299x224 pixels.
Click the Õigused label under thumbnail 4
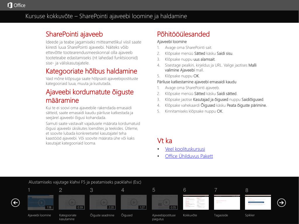click(x=127, y=215)
